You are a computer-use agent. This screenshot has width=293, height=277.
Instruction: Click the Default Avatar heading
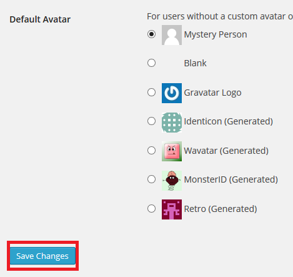coord(40,19)
